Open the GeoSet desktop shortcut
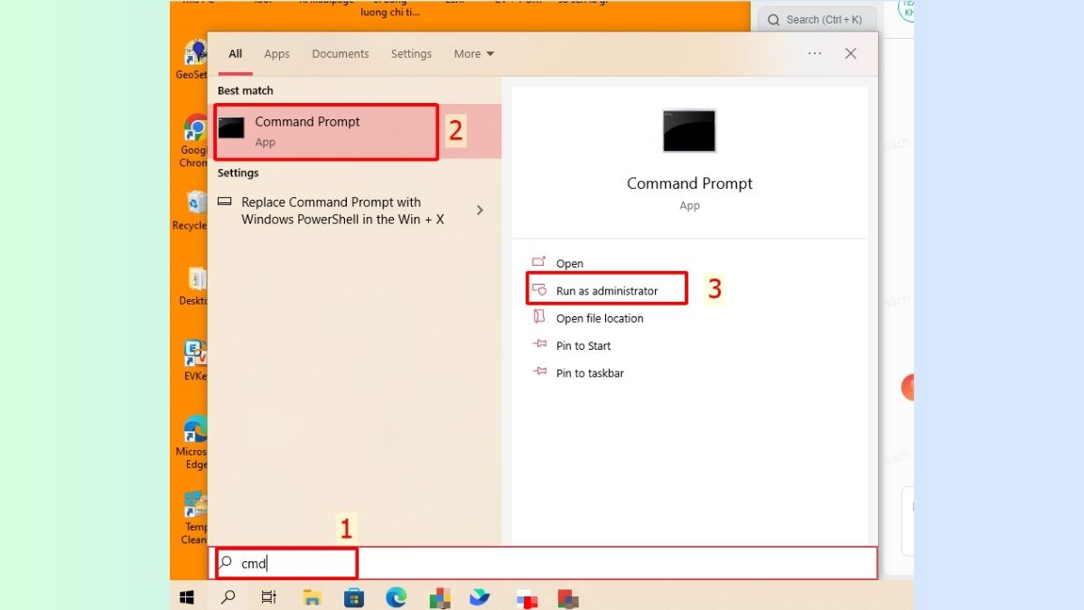Screen dimensions: 1084x610 [193, 61]
